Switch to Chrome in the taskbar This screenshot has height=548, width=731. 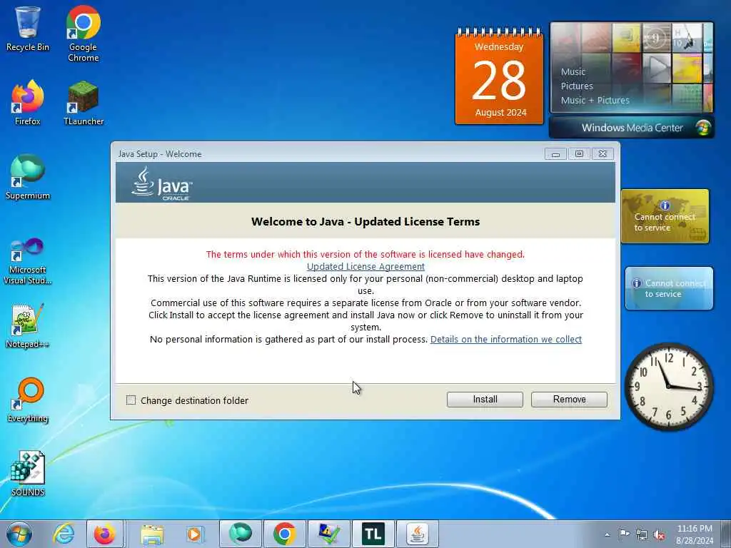click(284, 534)
